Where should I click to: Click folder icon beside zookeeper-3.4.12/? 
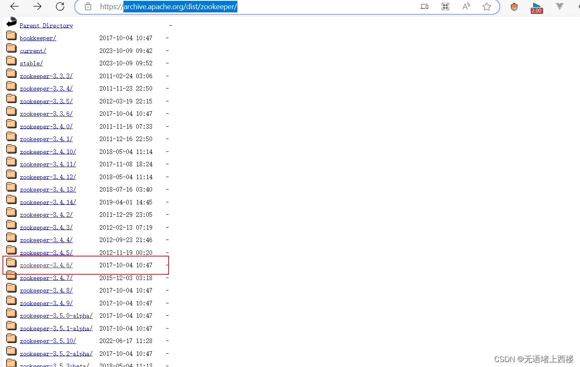click(12, 175)
